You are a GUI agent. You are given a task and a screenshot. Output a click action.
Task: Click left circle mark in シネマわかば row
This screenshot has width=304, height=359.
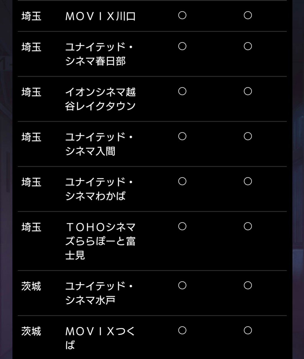click(182, 181)
